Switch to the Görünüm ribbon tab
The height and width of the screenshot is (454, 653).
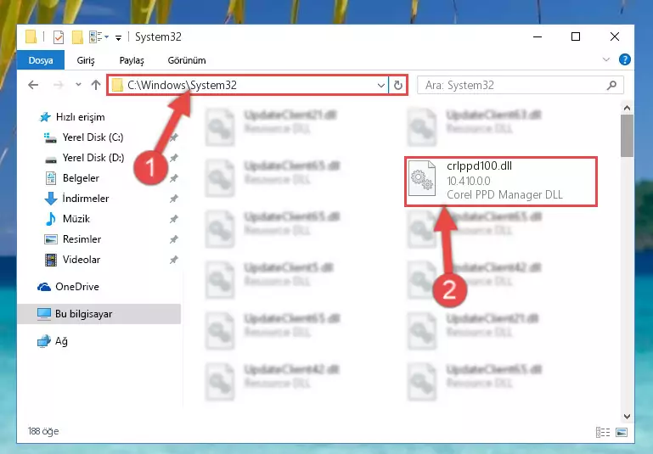tap(187, 60)
